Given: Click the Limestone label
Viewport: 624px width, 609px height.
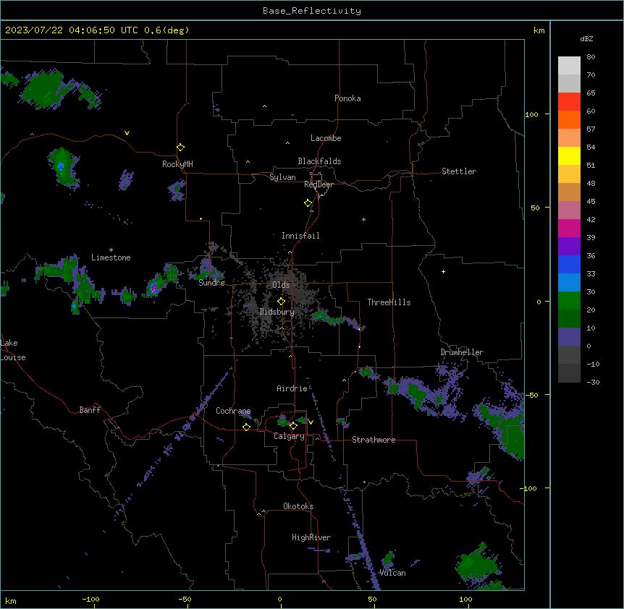Looking at the screenshot, I should coord(111,257).
